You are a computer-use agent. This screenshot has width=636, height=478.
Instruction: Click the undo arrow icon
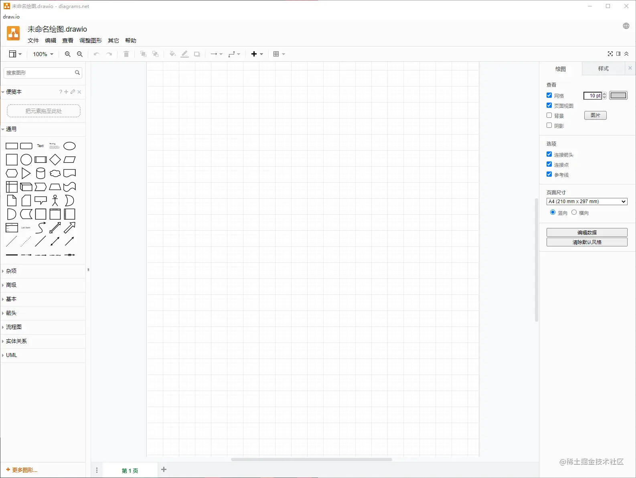[96, 54]
